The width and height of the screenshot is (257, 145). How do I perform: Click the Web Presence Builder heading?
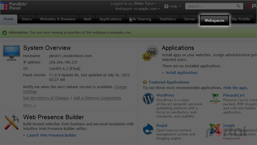[x=53, y=117]
